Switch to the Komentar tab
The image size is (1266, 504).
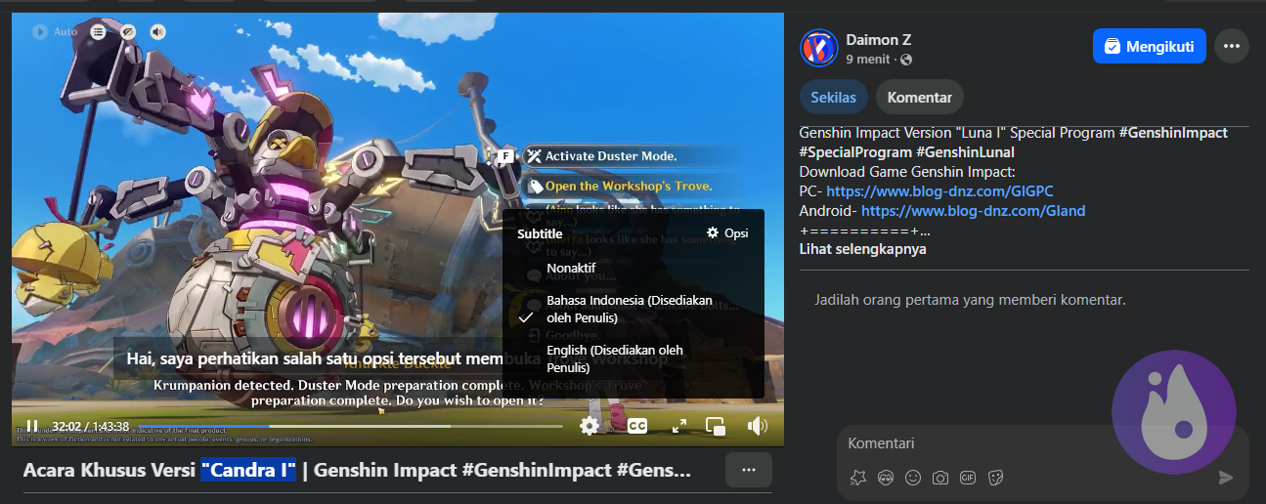pyautogui.click(x=920, y=97)
